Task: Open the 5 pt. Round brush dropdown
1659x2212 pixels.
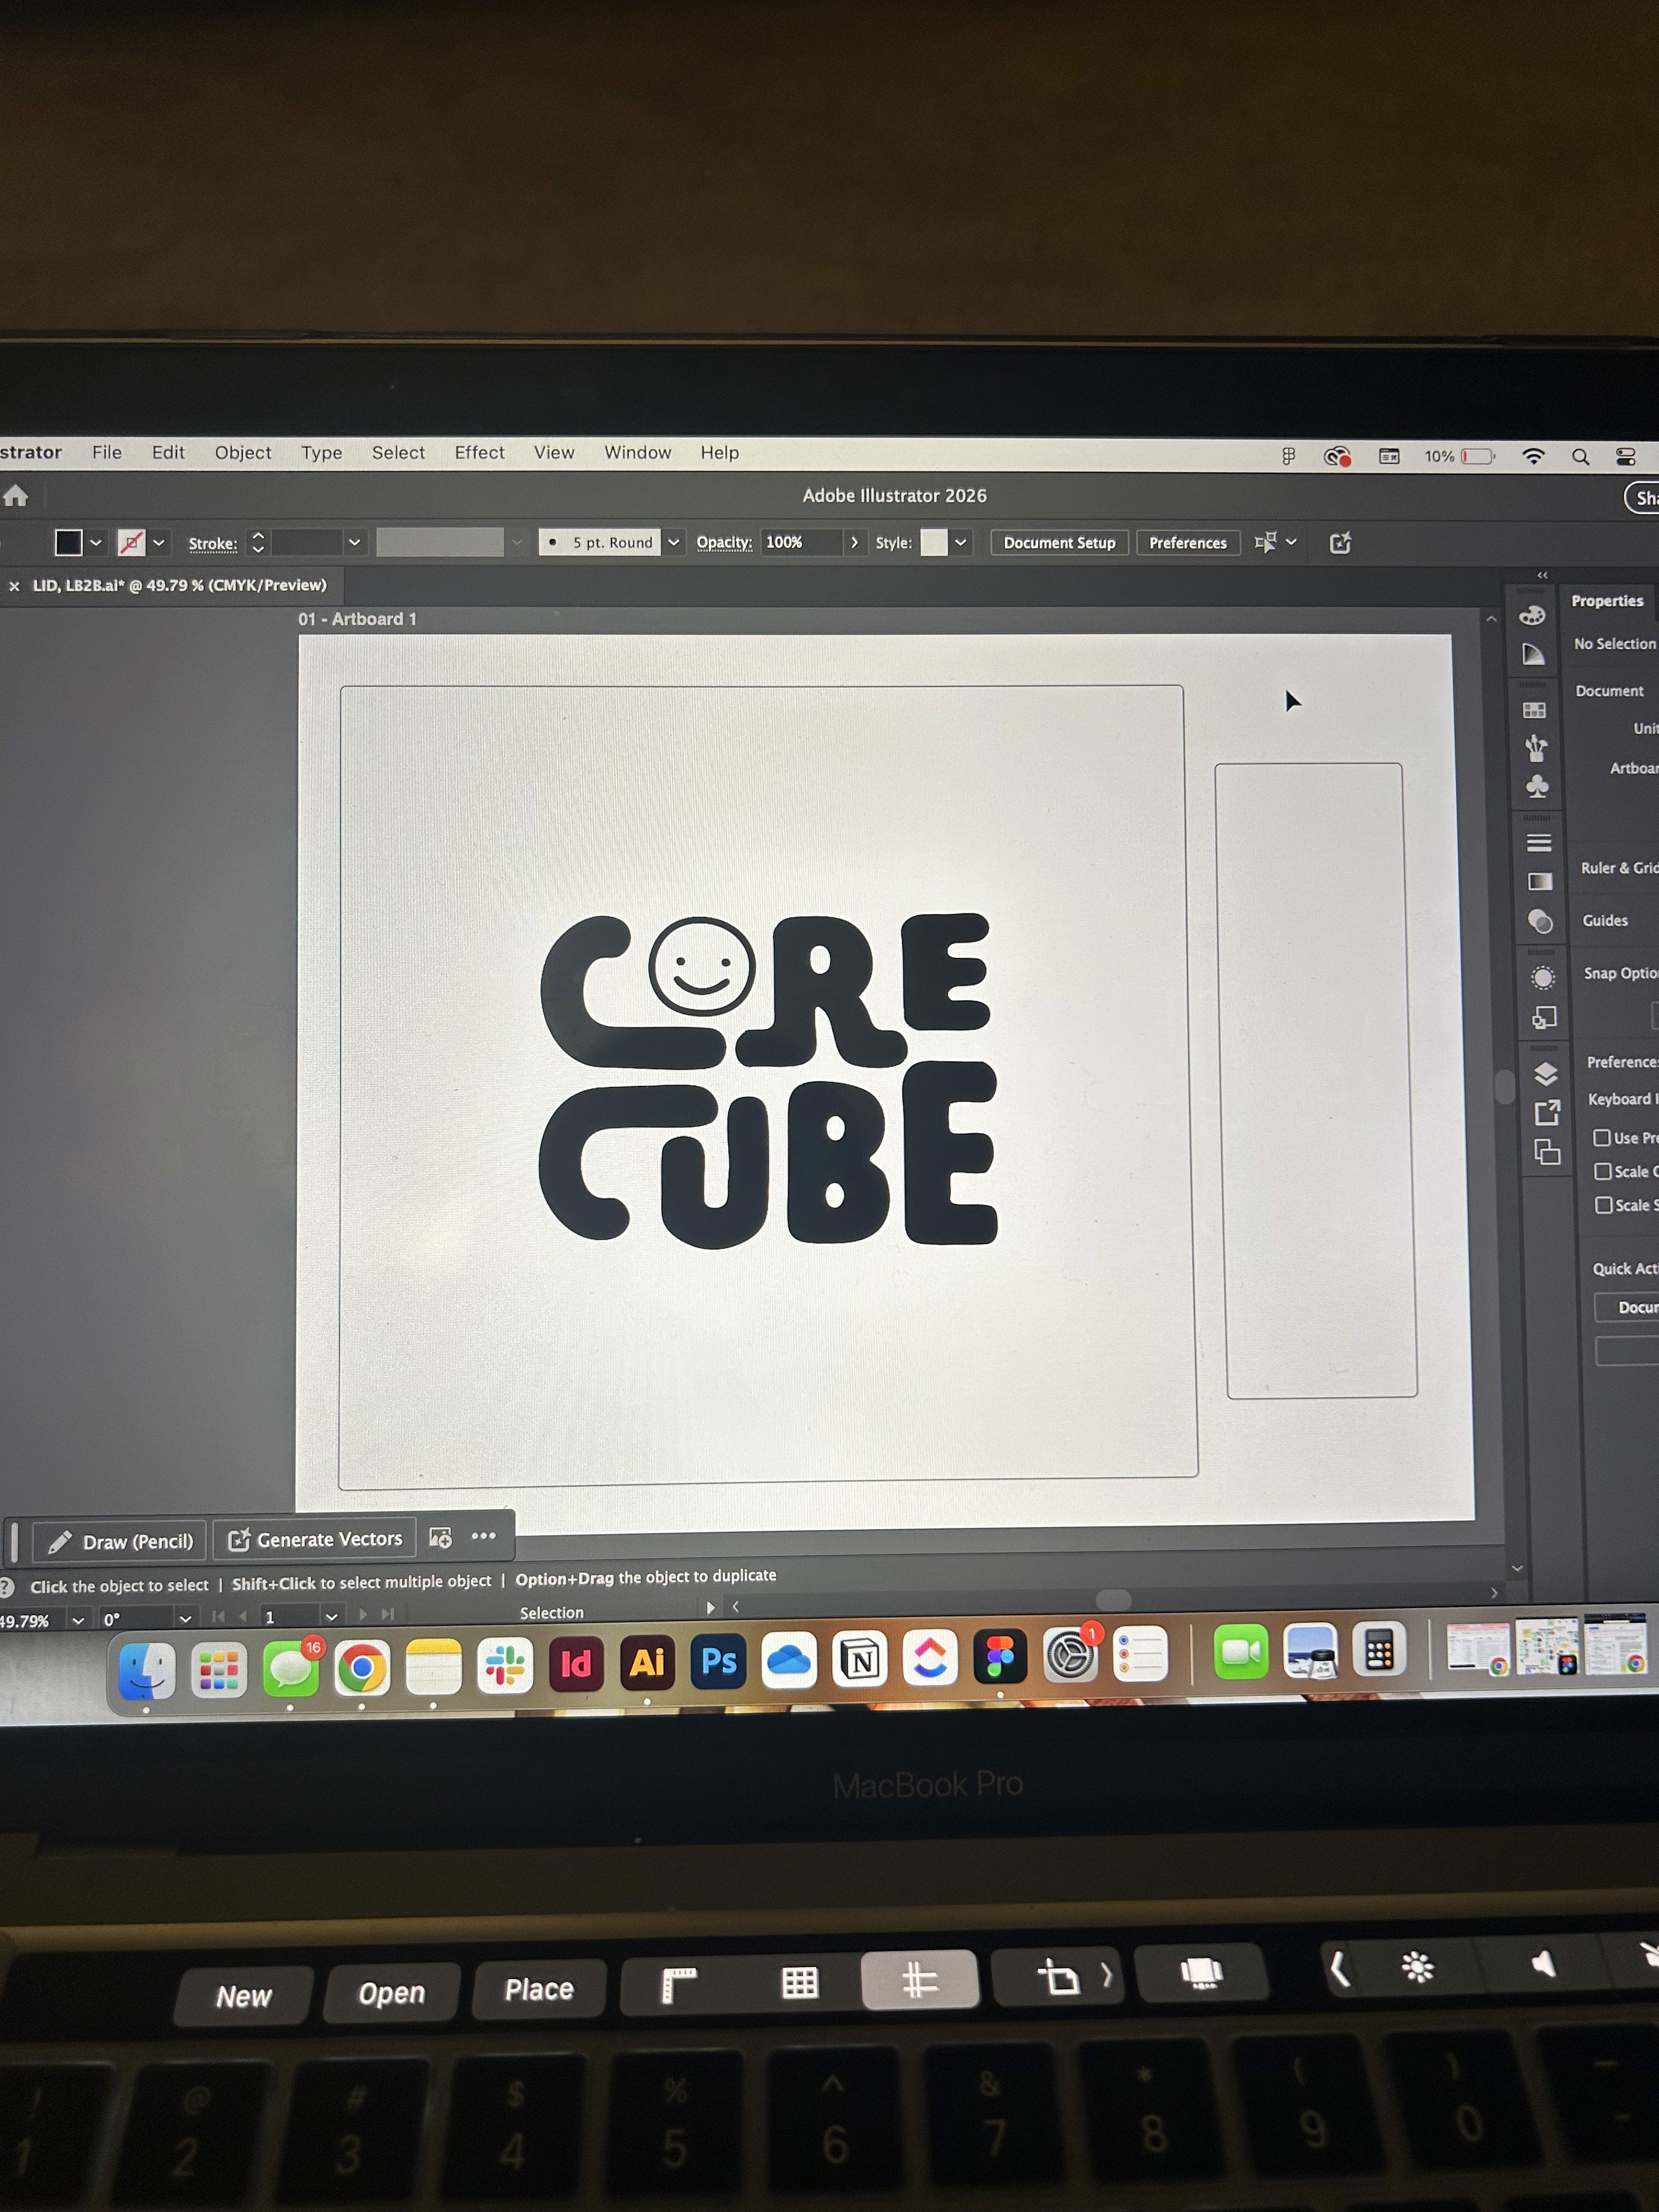Action: click(674, 542)
